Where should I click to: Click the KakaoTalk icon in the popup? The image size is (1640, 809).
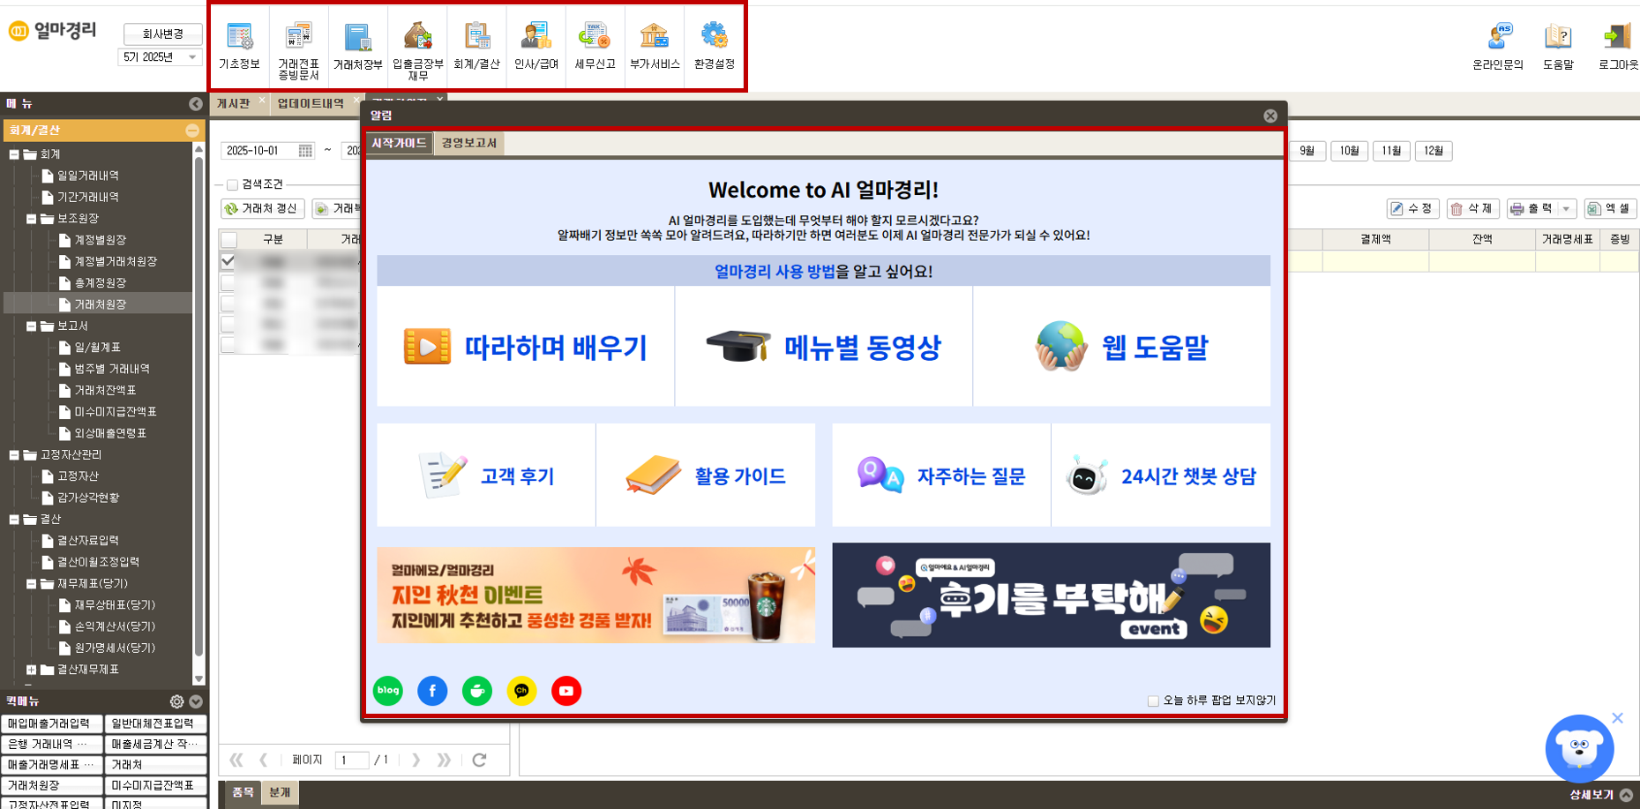pyautogui.click(x=521, y=691)
